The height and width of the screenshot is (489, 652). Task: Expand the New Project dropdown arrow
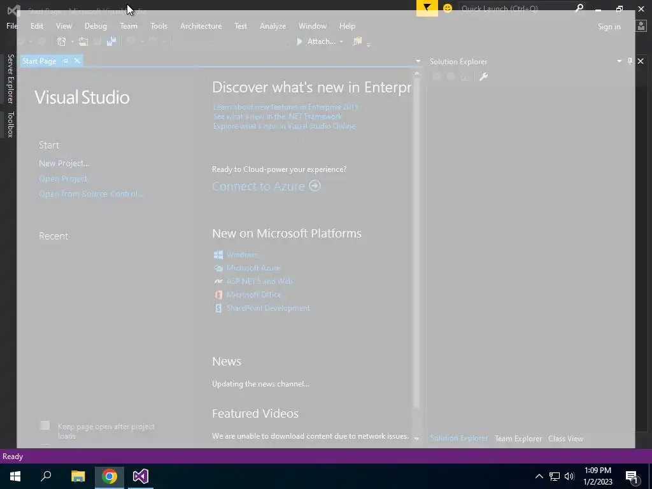click(x=72, y=41)
